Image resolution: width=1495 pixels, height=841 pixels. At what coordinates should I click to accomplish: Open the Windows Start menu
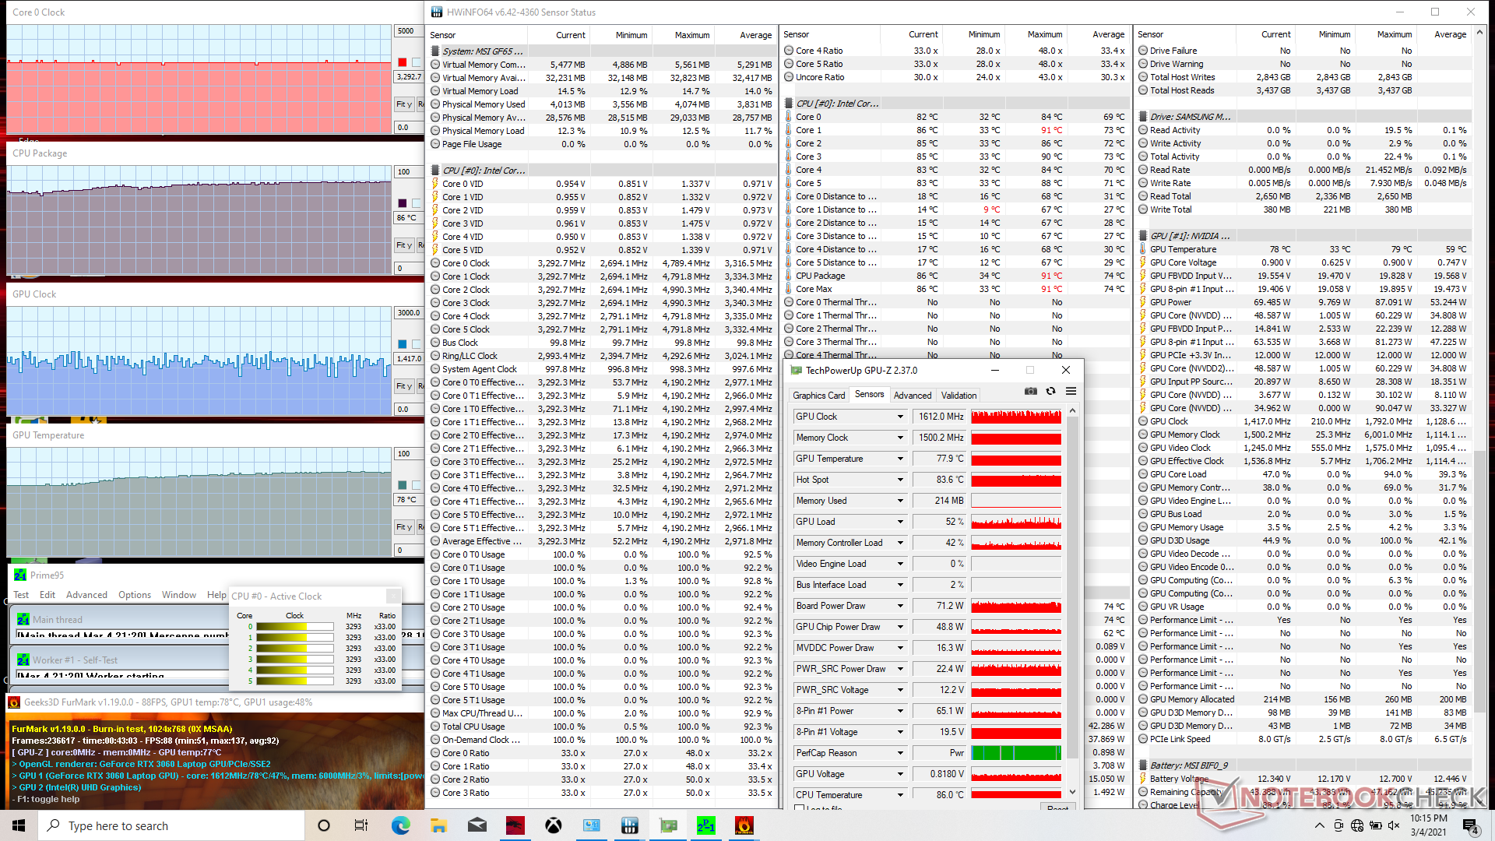(x=19, y=825)
